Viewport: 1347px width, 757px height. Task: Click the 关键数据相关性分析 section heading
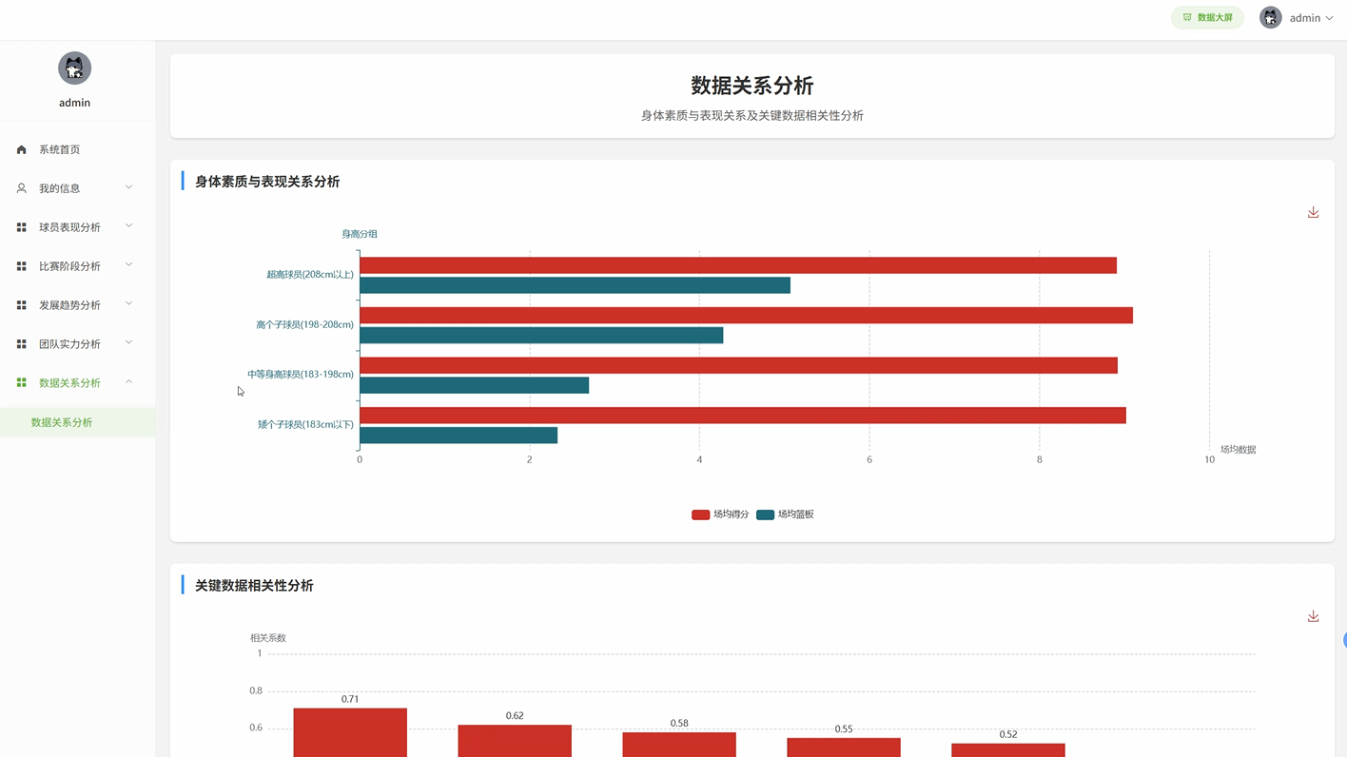[x=254, y=586]
